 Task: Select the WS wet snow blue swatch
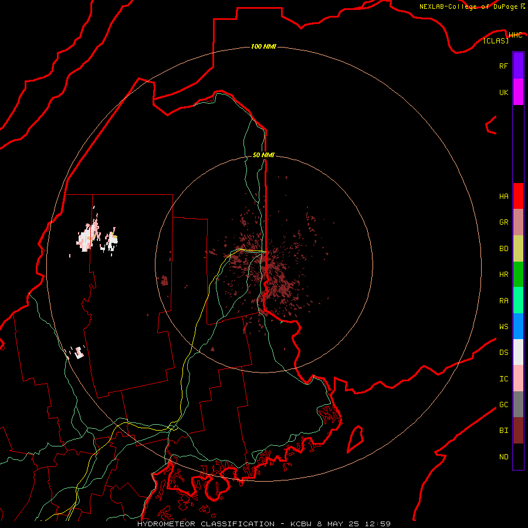point(518,326)
